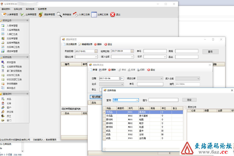Click 单号 input in the 调拨单添加 window
The image size is (234, 156).
(150, 84)
